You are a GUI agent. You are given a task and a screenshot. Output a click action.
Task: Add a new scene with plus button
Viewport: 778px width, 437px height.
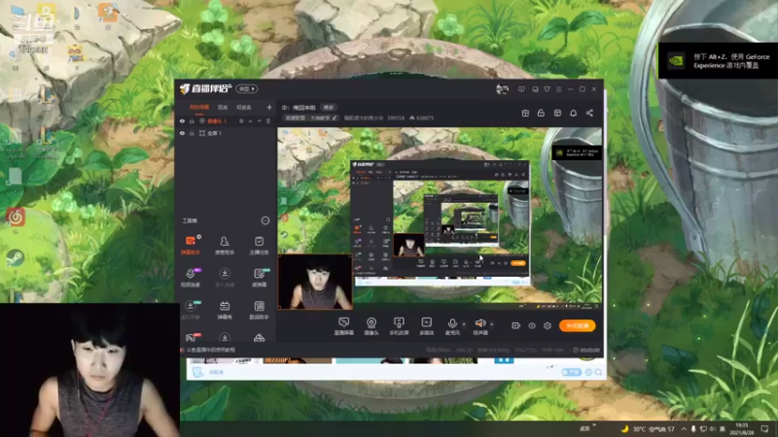(269, 107)
